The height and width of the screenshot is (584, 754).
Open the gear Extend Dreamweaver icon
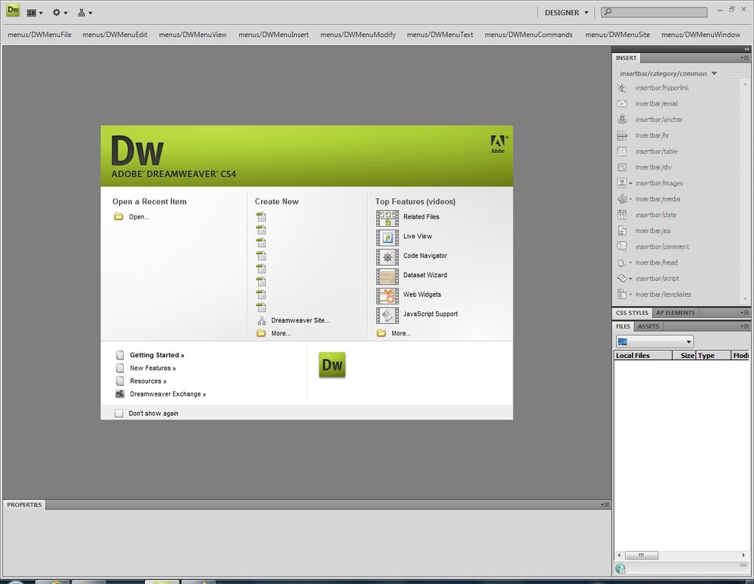click(60, 13)
